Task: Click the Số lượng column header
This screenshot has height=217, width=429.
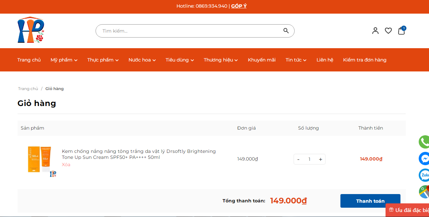Action: point(308,128)
